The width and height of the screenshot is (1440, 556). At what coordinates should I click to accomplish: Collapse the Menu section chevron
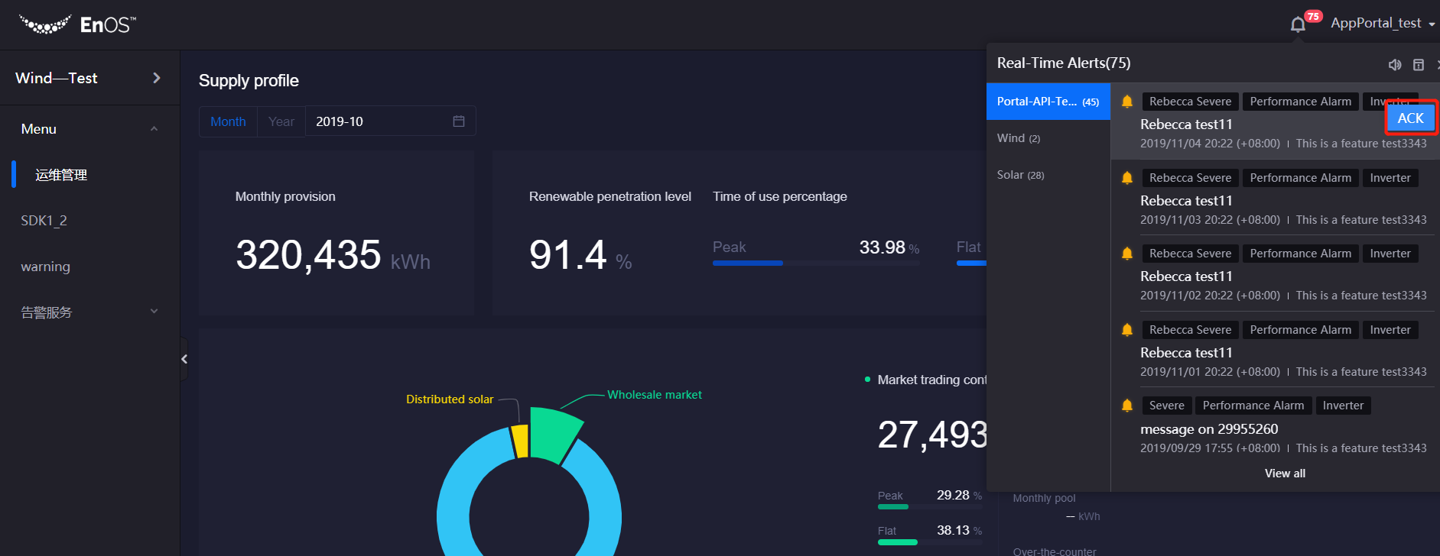tap(154, 129)
